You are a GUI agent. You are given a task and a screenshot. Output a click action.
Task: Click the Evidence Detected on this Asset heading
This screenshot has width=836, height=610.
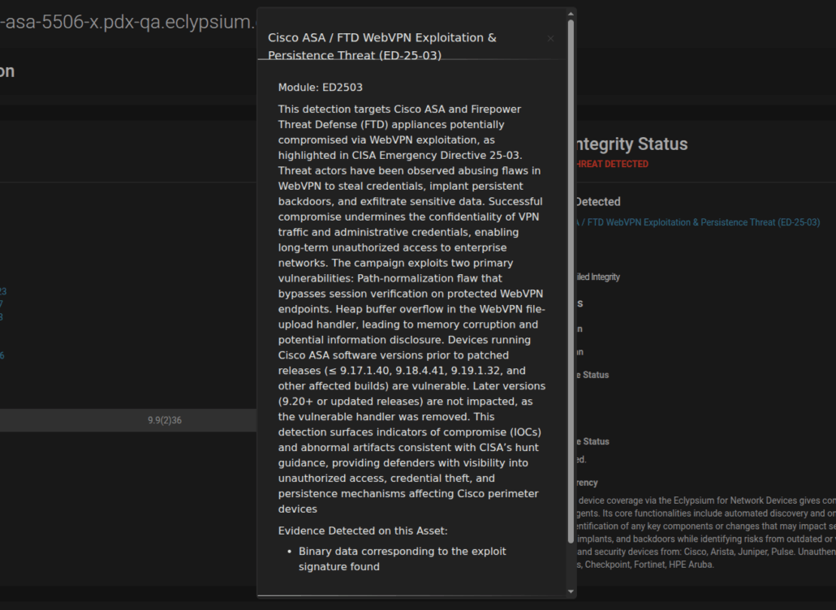[x=362, y=531]
